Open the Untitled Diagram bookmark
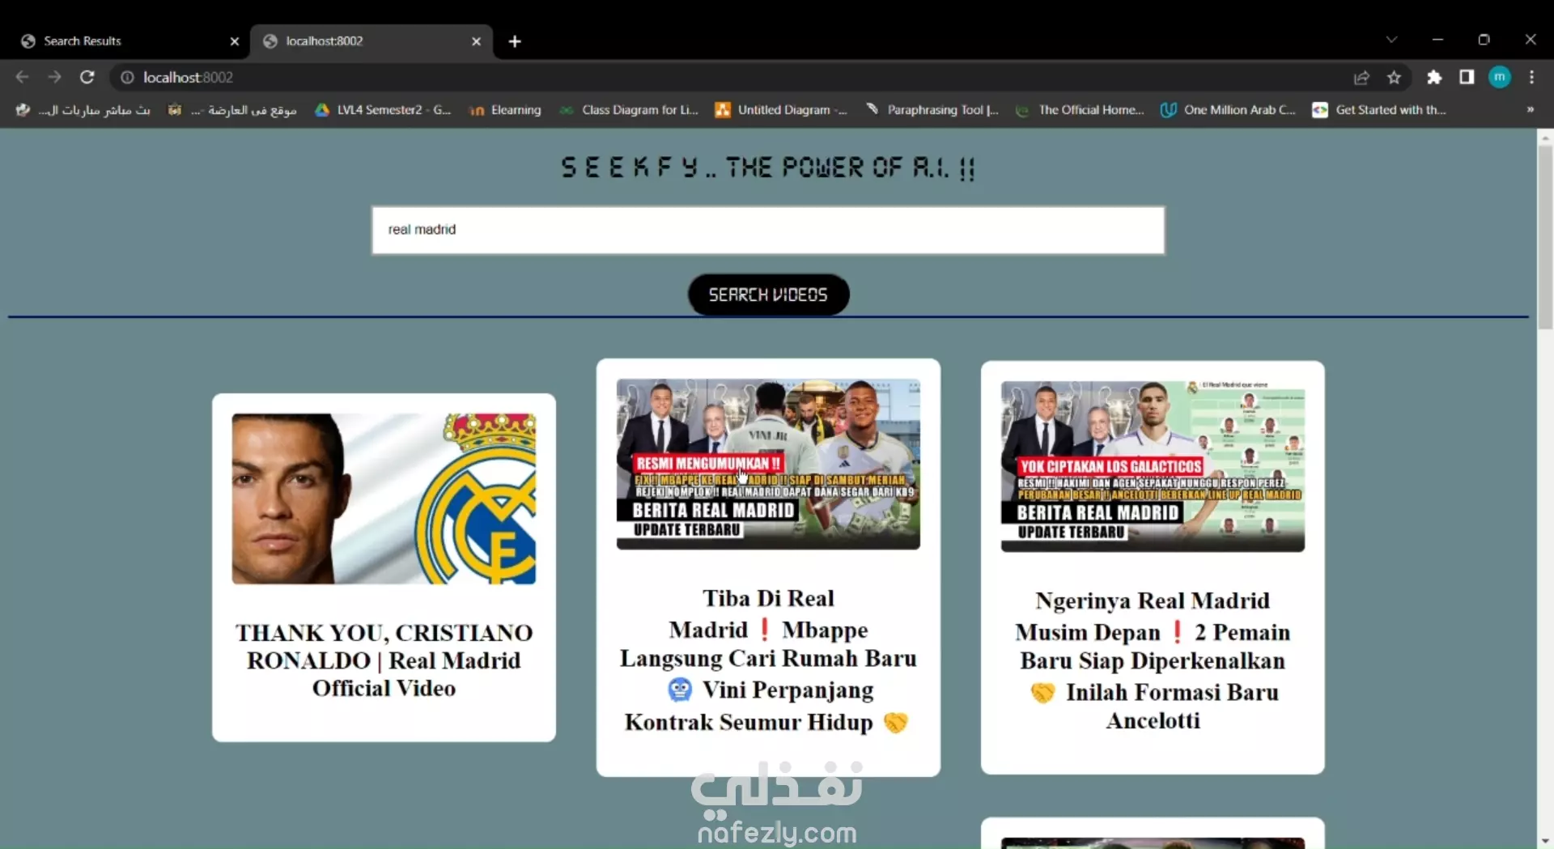This screenshot has width=1554, height=849. (x=781, y=109)
